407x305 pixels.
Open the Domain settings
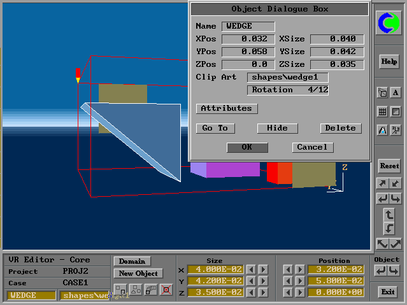pos(132,261)
